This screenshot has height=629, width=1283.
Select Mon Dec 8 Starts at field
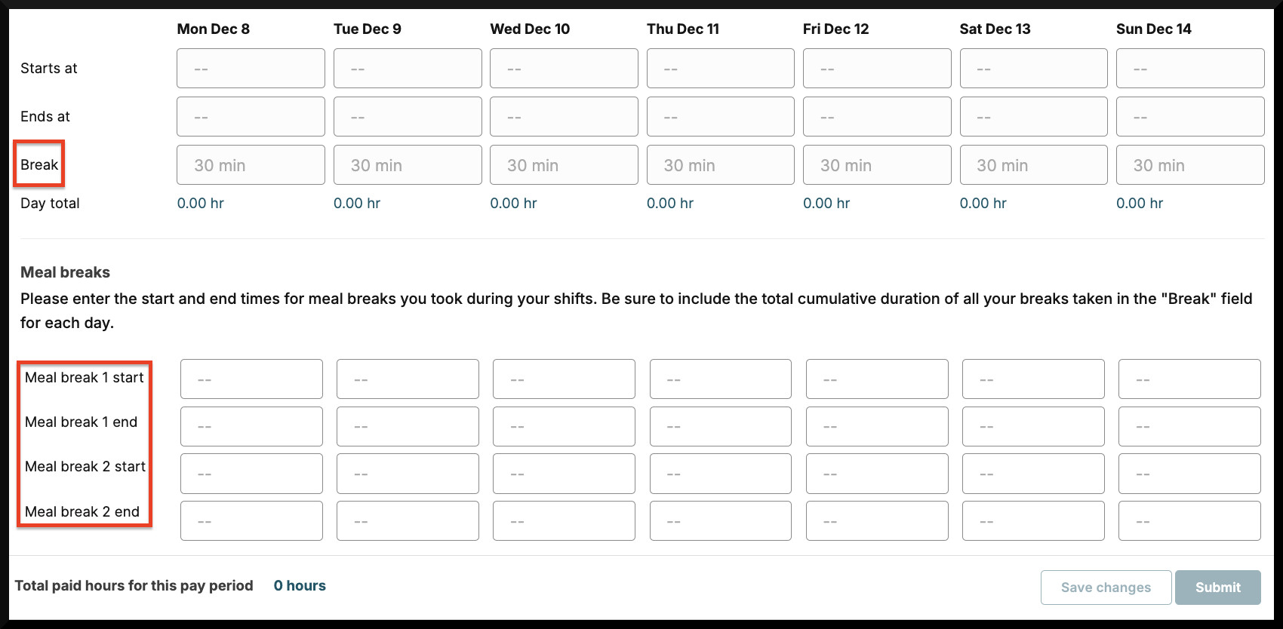coord(251,69)
